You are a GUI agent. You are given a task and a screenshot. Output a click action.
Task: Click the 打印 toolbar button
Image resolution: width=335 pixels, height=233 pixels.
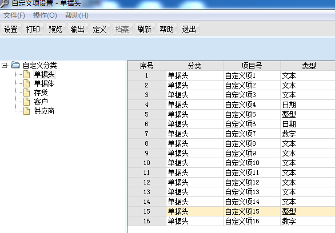(33, 29)
